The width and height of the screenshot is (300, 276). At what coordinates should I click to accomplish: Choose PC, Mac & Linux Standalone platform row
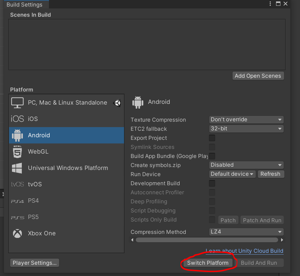pyautogui.click(x=66, y=103)
